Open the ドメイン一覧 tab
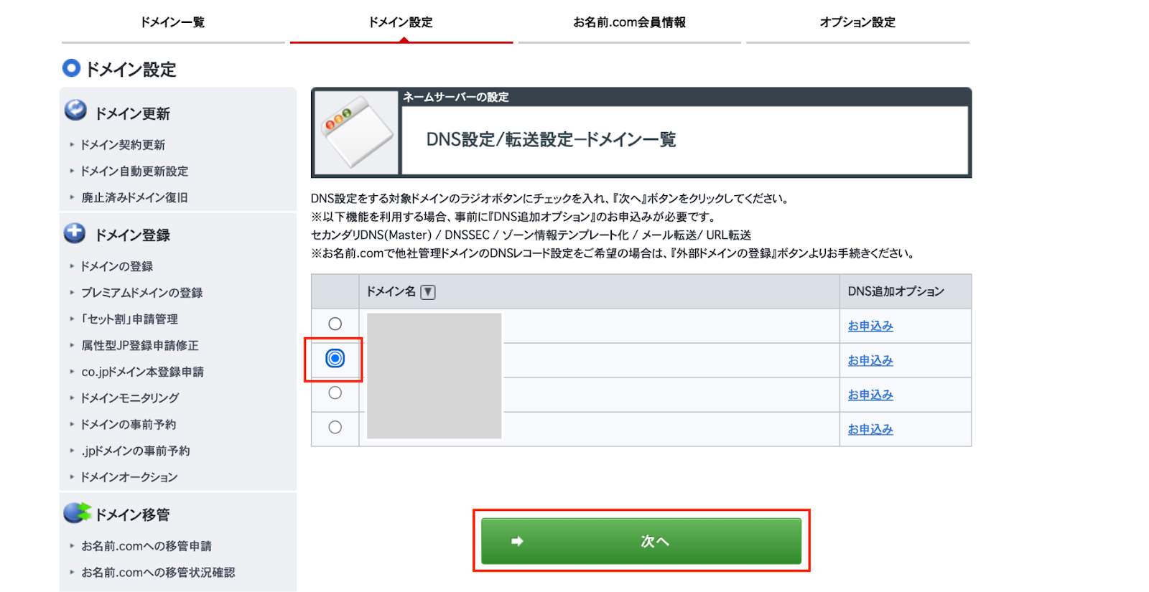This screenshot has width=1149, height=592. point(173,22)
